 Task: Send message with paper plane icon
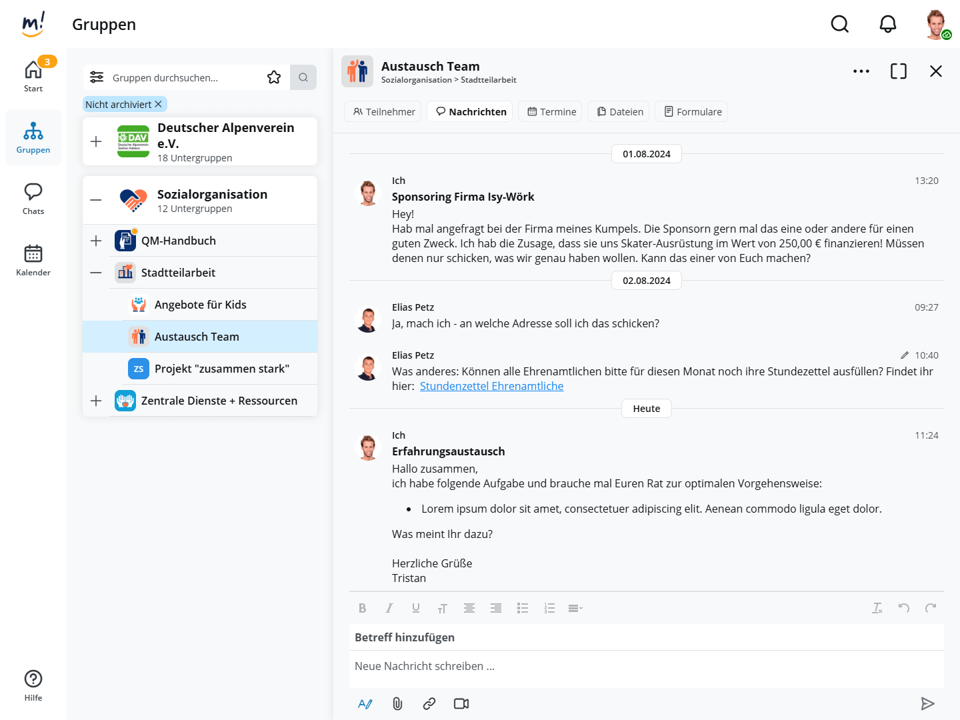point(927,703)
